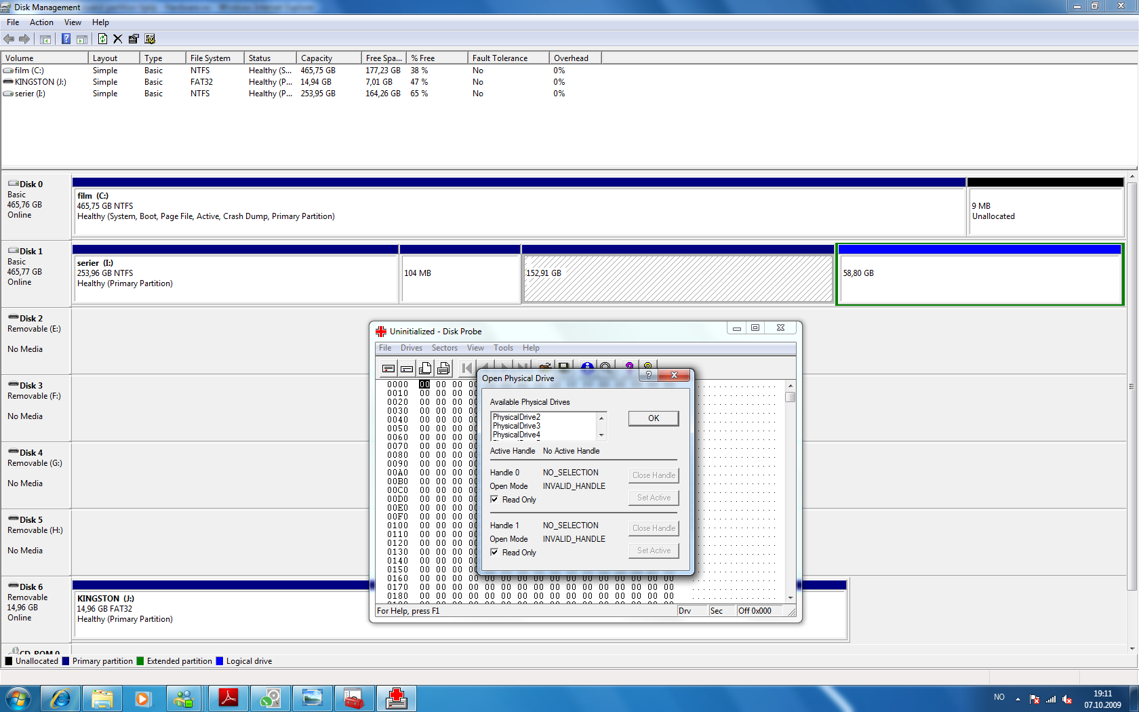Show hidden icons arrow in system tray

click(x=1018, y=699)
